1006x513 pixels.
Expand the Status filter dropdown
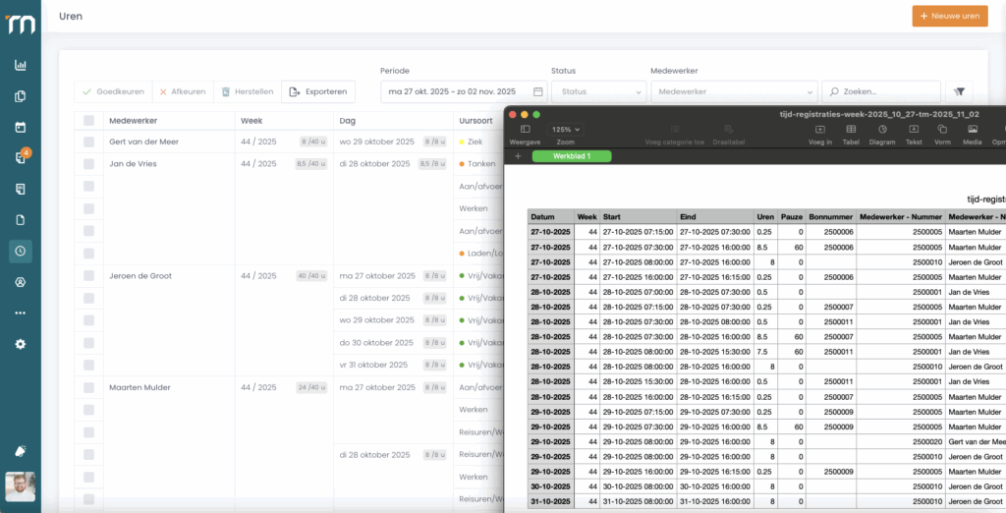tap(598, 91)
